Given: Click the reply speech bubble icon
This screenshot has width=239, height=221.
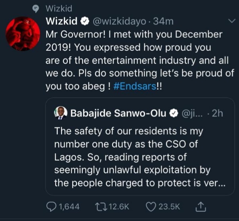Looking at the screenshot, I should point(52,207).
